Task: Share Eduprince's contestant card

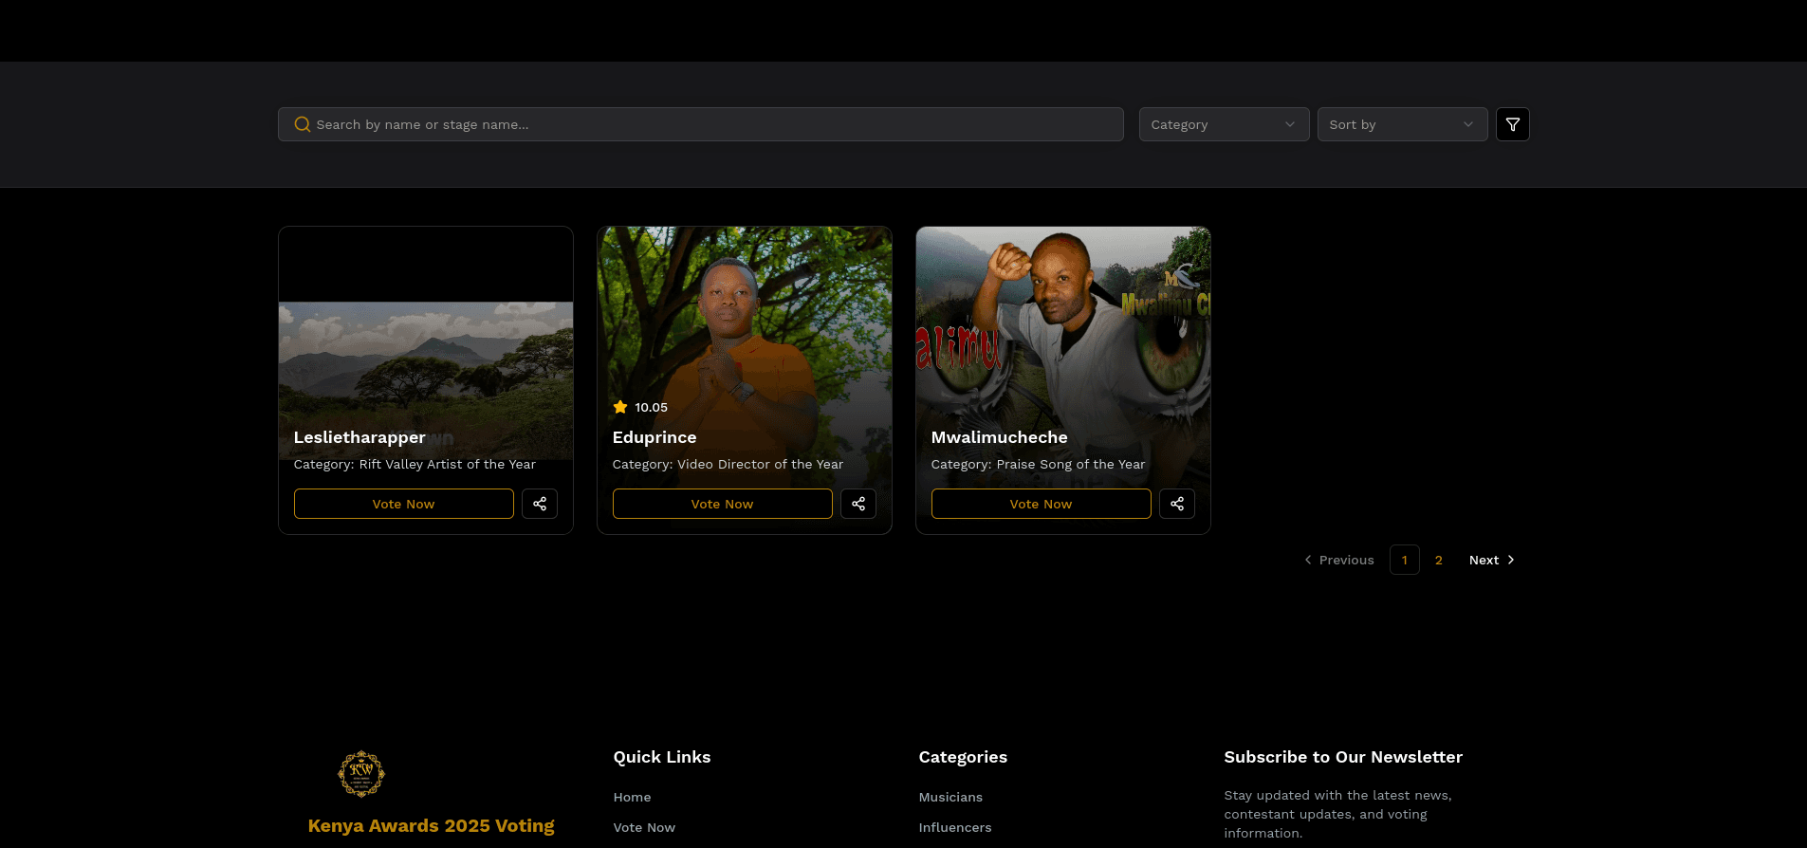Action: coord(858,504)
